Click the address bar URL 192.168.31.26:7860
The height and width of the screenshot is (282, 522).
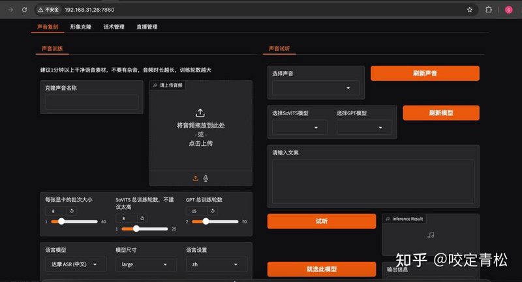89,10
